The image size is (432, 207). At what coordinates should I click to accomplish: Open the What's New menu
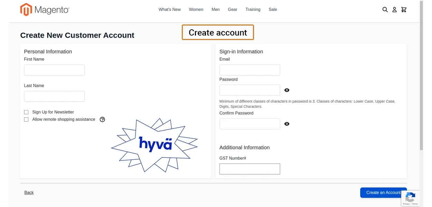pos(169,10)
